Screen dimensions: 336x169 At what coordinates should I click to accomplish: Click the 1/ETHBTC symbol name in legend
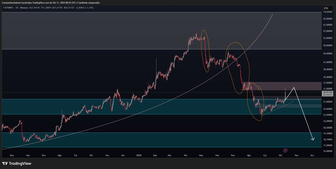pyautogui.click(x=8, y=8)
